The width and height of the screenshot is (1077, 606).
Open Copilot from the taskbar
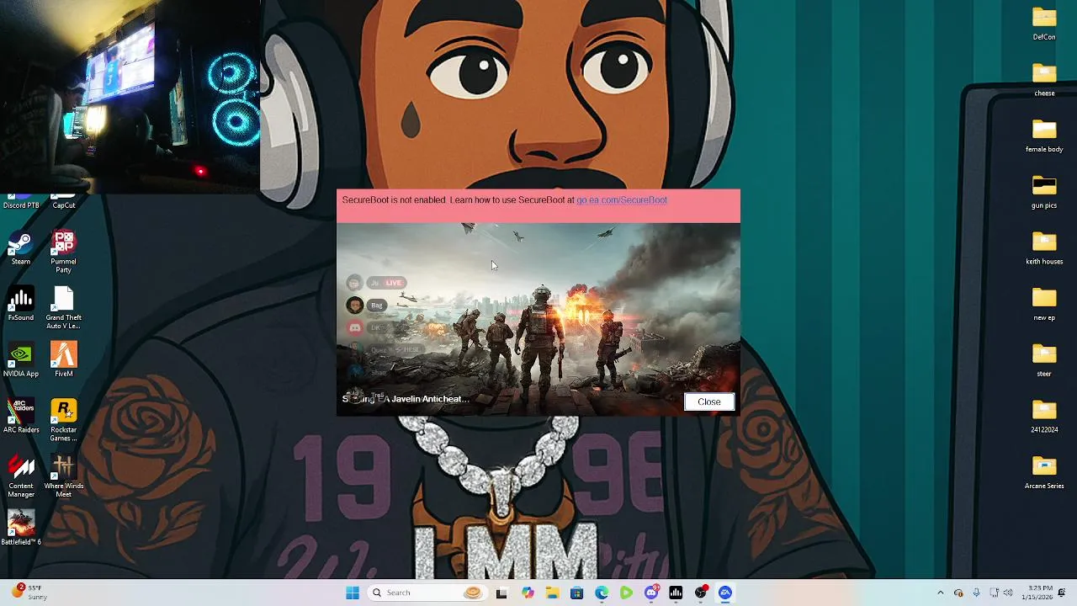click(x=527, y=593)
